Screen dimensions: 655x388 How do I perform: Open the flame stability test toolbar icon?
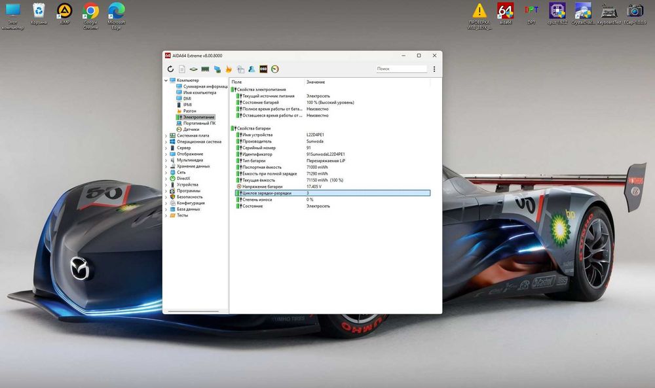click(x=229, y=69)
